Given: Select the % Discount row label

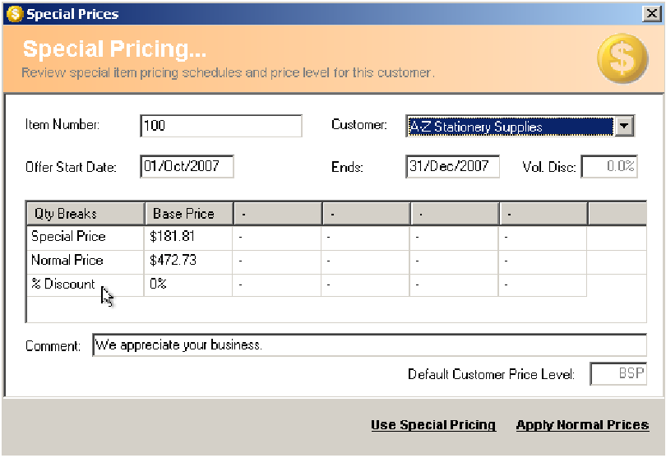Looking at the screenshot, I should tap(63, 284).
